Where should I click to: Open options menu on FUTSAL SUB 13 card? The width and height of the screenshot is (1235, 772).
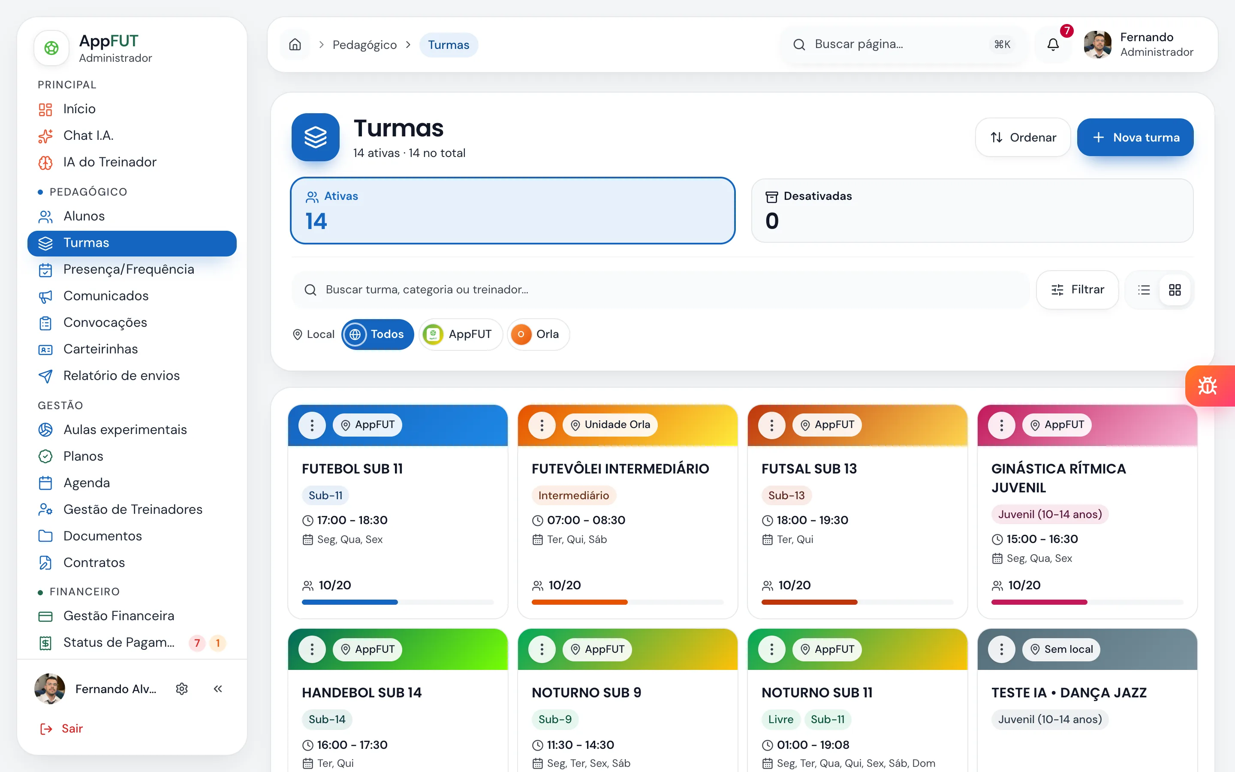click(771, 425)
